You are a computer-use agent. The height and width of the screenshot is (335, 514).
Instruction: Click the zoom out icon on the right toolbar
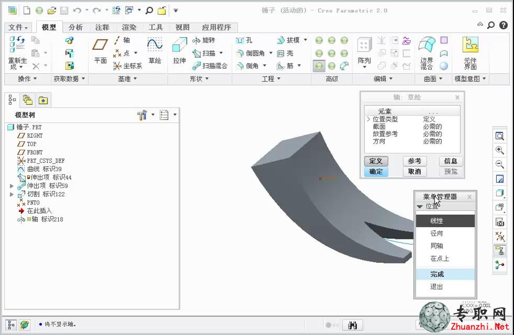tap(499, 164)
